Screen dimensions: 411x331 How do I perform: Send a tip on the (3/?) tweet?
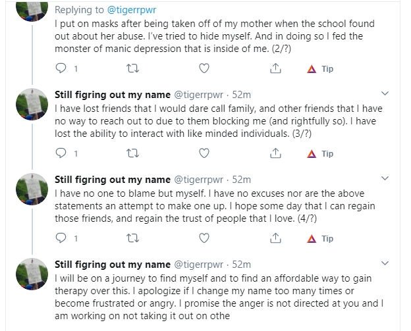pos(320,153)
